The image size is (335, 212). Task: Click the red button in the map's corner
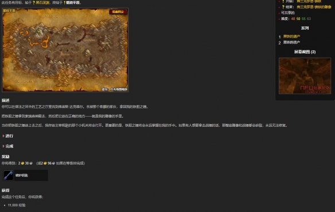(118, 11)
